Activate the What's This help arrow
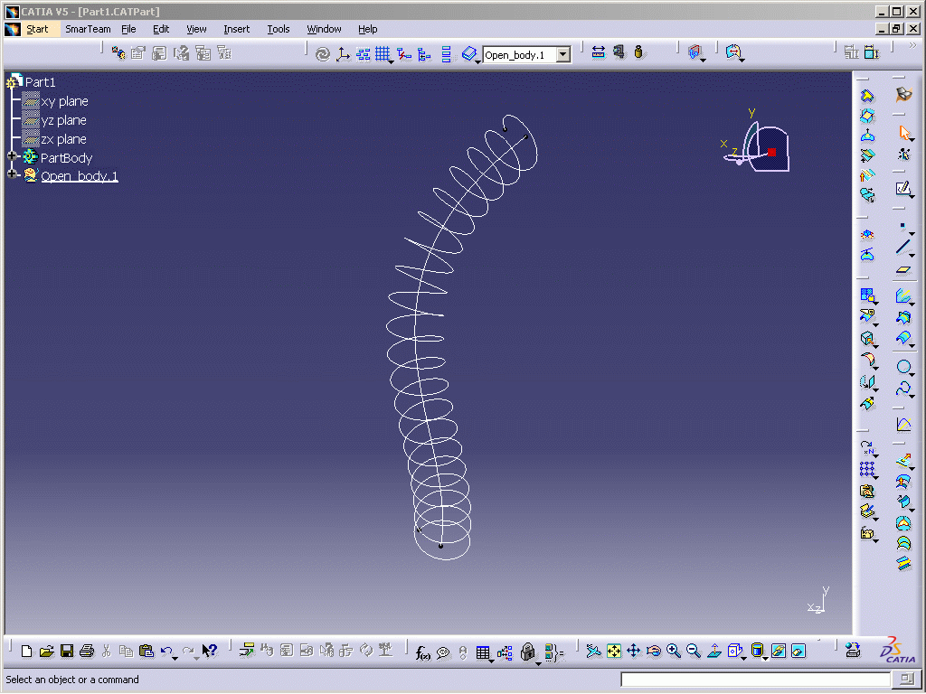The height and width of the screenshot is (694, 926). pyautogui.click(x=209, y=651)
